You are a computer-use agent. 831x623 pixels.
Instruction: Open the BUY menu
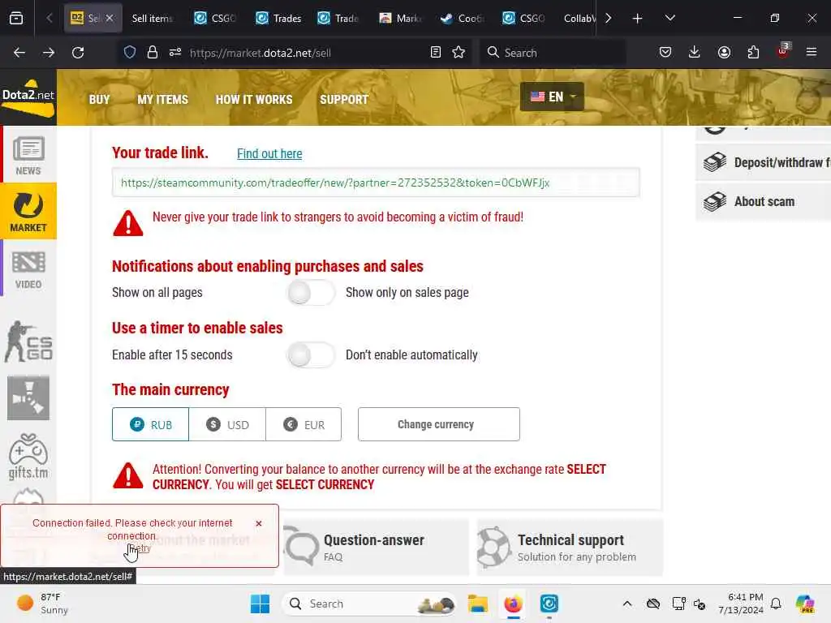point(99,100)
